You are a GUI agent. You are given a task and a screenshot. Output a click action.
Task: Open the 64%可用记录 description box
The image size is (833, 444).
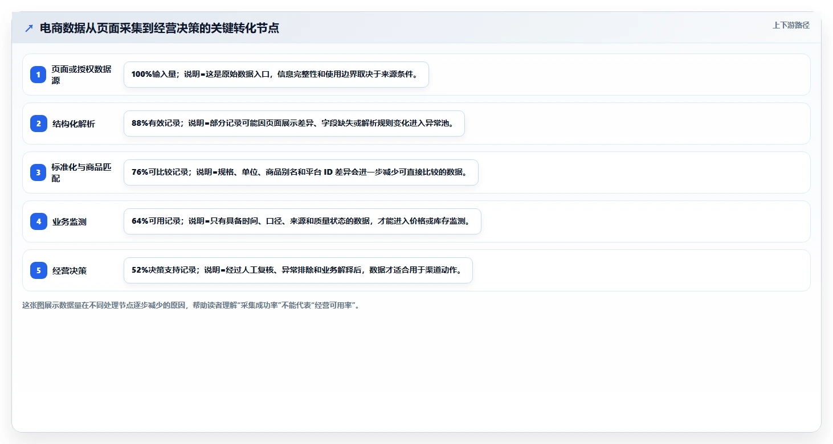(x=303, y=221)
